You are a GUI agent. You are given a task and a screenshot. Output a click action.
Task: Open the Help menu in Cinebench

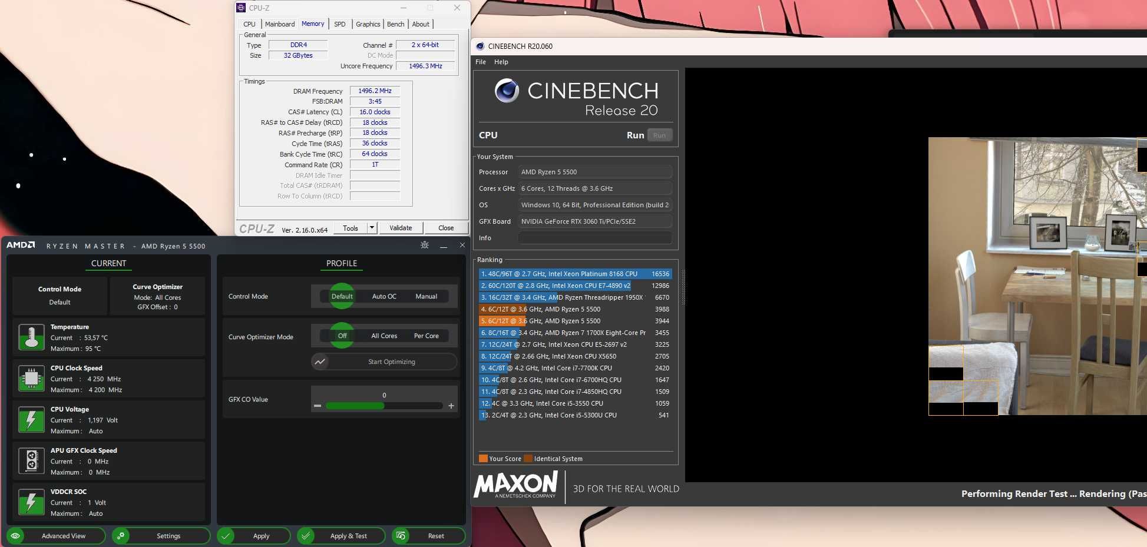coord(501,62)
